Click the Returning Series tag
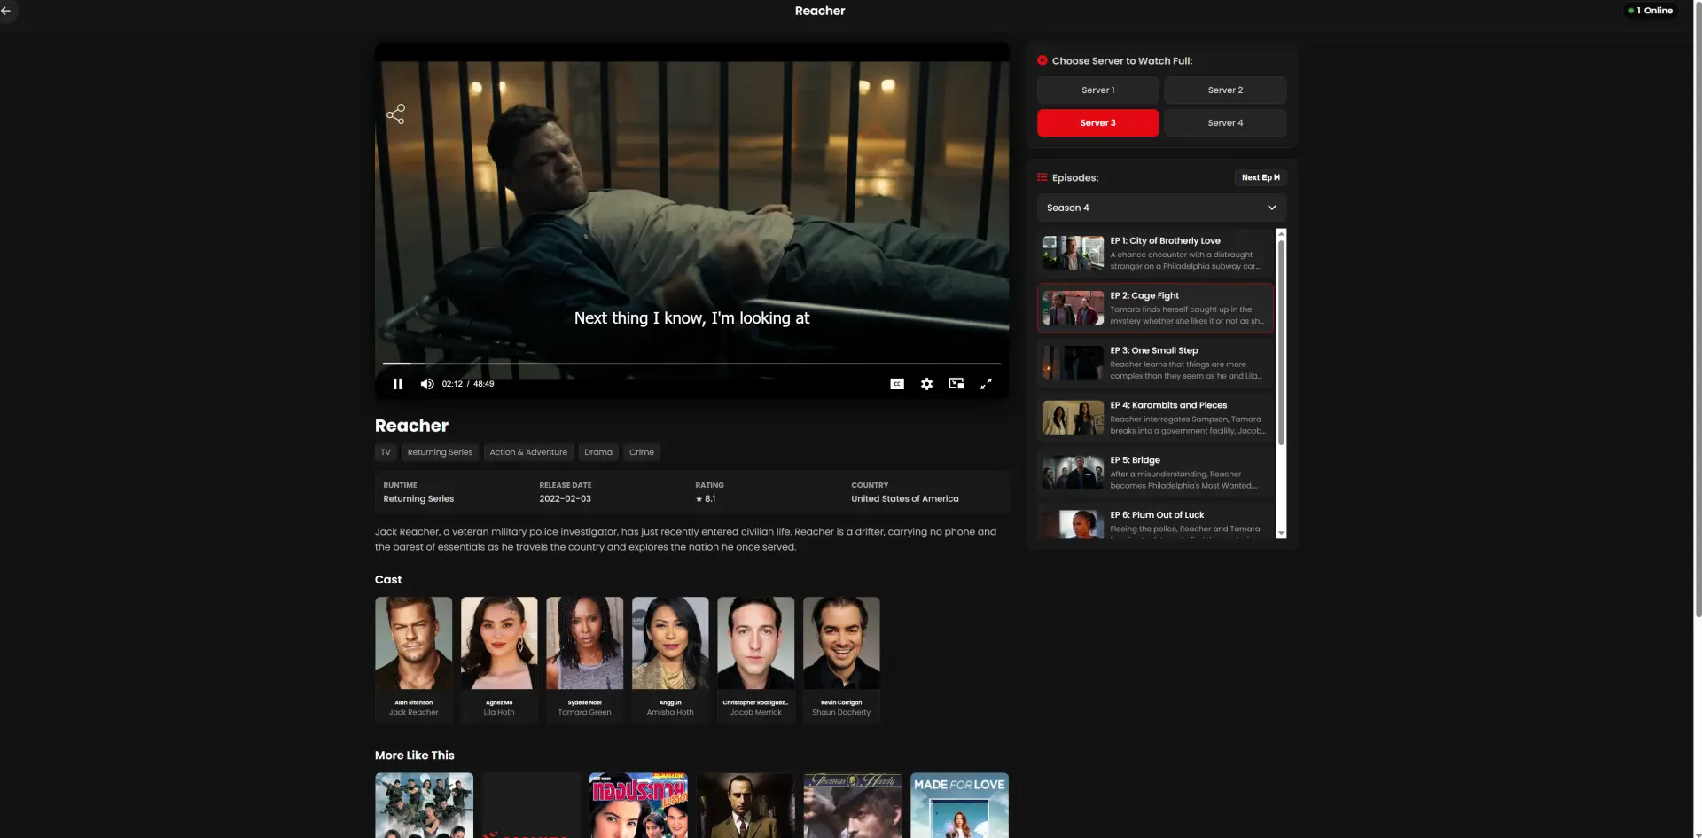This screenshot has height=838, width=1702. (440, 452)
